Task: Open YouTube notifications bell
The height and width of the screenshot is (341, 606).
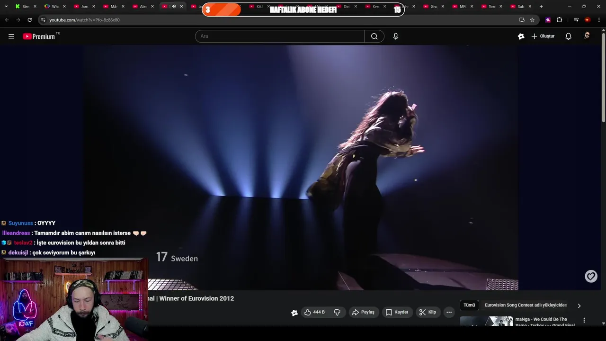Action: tap(569, 36)
